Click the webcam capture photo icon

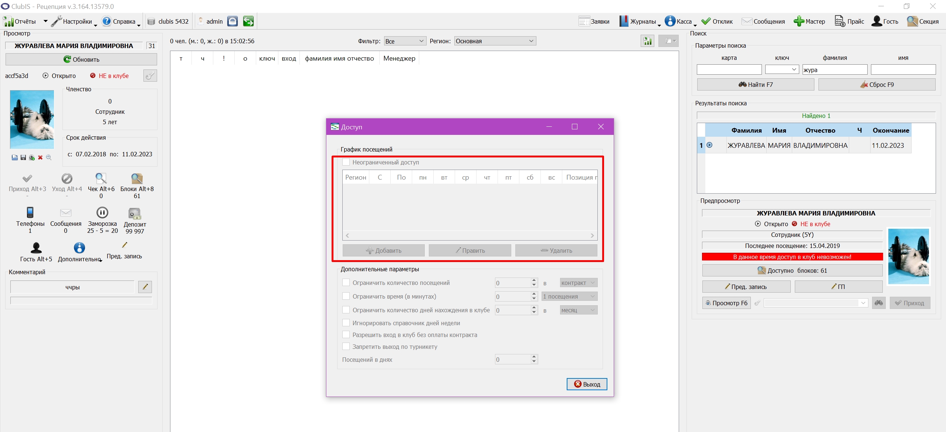coord(32,157)
